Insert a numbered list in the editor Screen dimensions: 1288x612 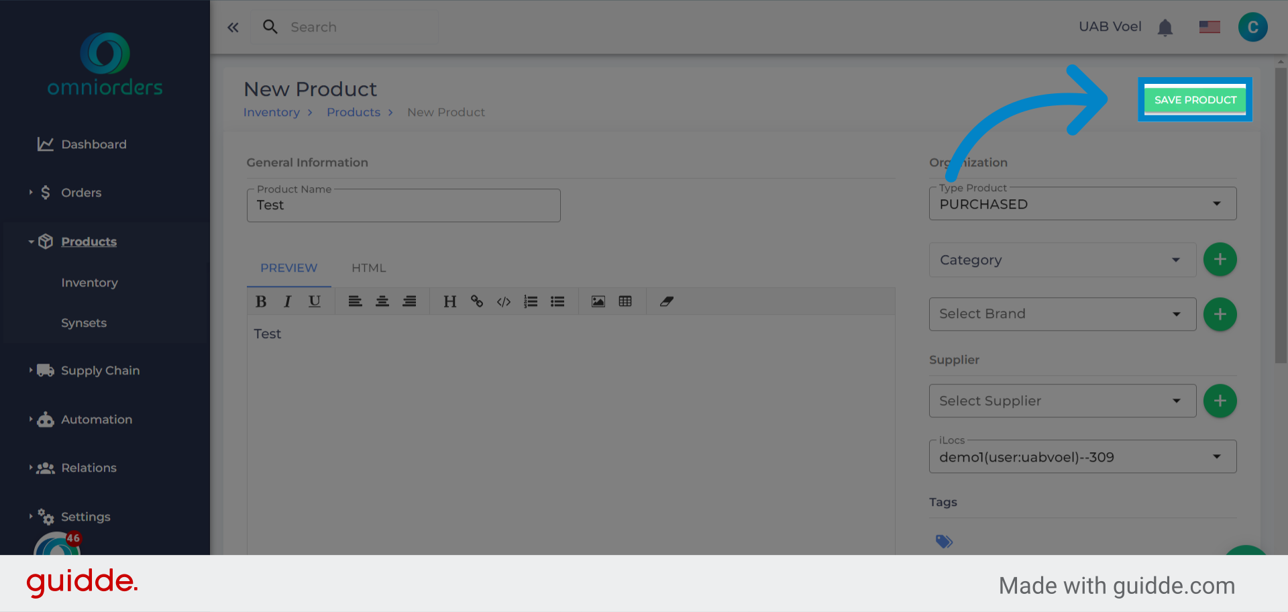click(530, 301)
